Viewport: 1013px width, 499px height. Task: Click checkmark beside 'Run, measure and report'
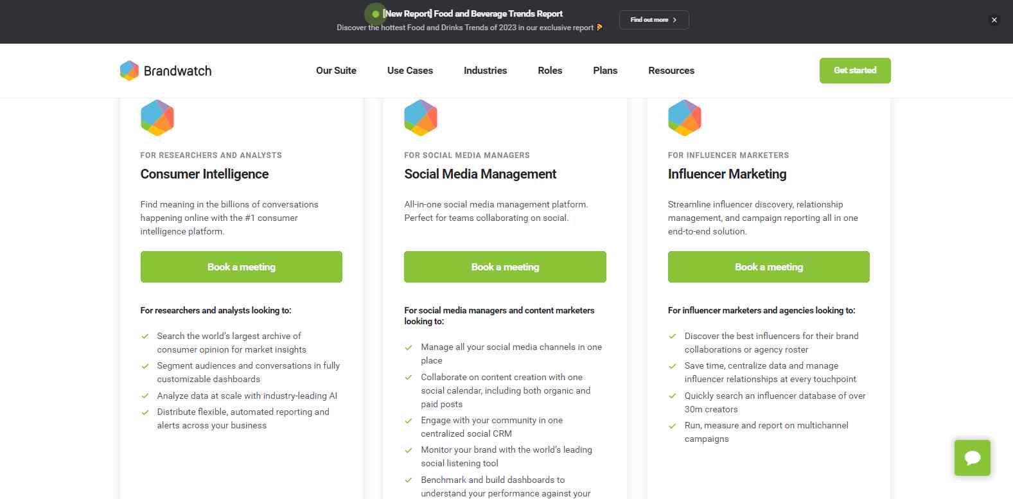pos(673,426)
